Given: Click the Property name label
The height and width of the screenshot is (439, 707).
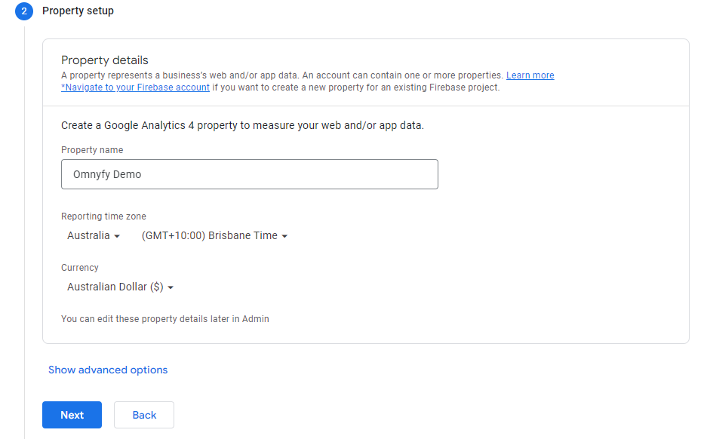Looking at the screenshot, I should coord(92,150).
